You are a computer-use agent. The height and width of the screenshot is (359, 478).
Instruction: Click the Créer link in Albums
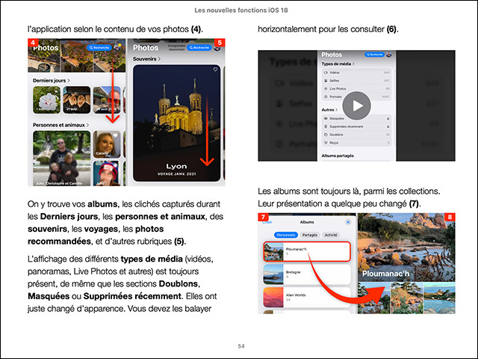click(267, 222)
